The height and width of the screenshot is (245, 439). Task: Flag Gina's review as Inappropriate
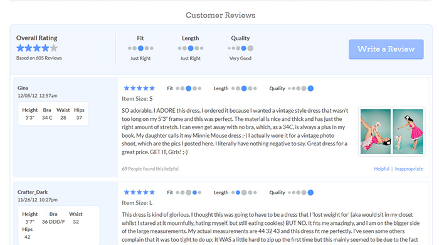[x=409, y=169]
